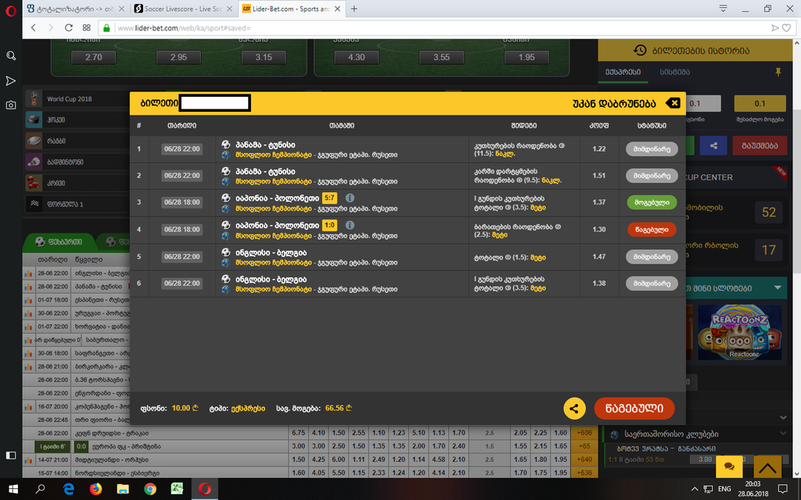Select the ექსპრესი bet slip tab
The height and width of the screenshot is (500, 801).
tap(623, 73)
